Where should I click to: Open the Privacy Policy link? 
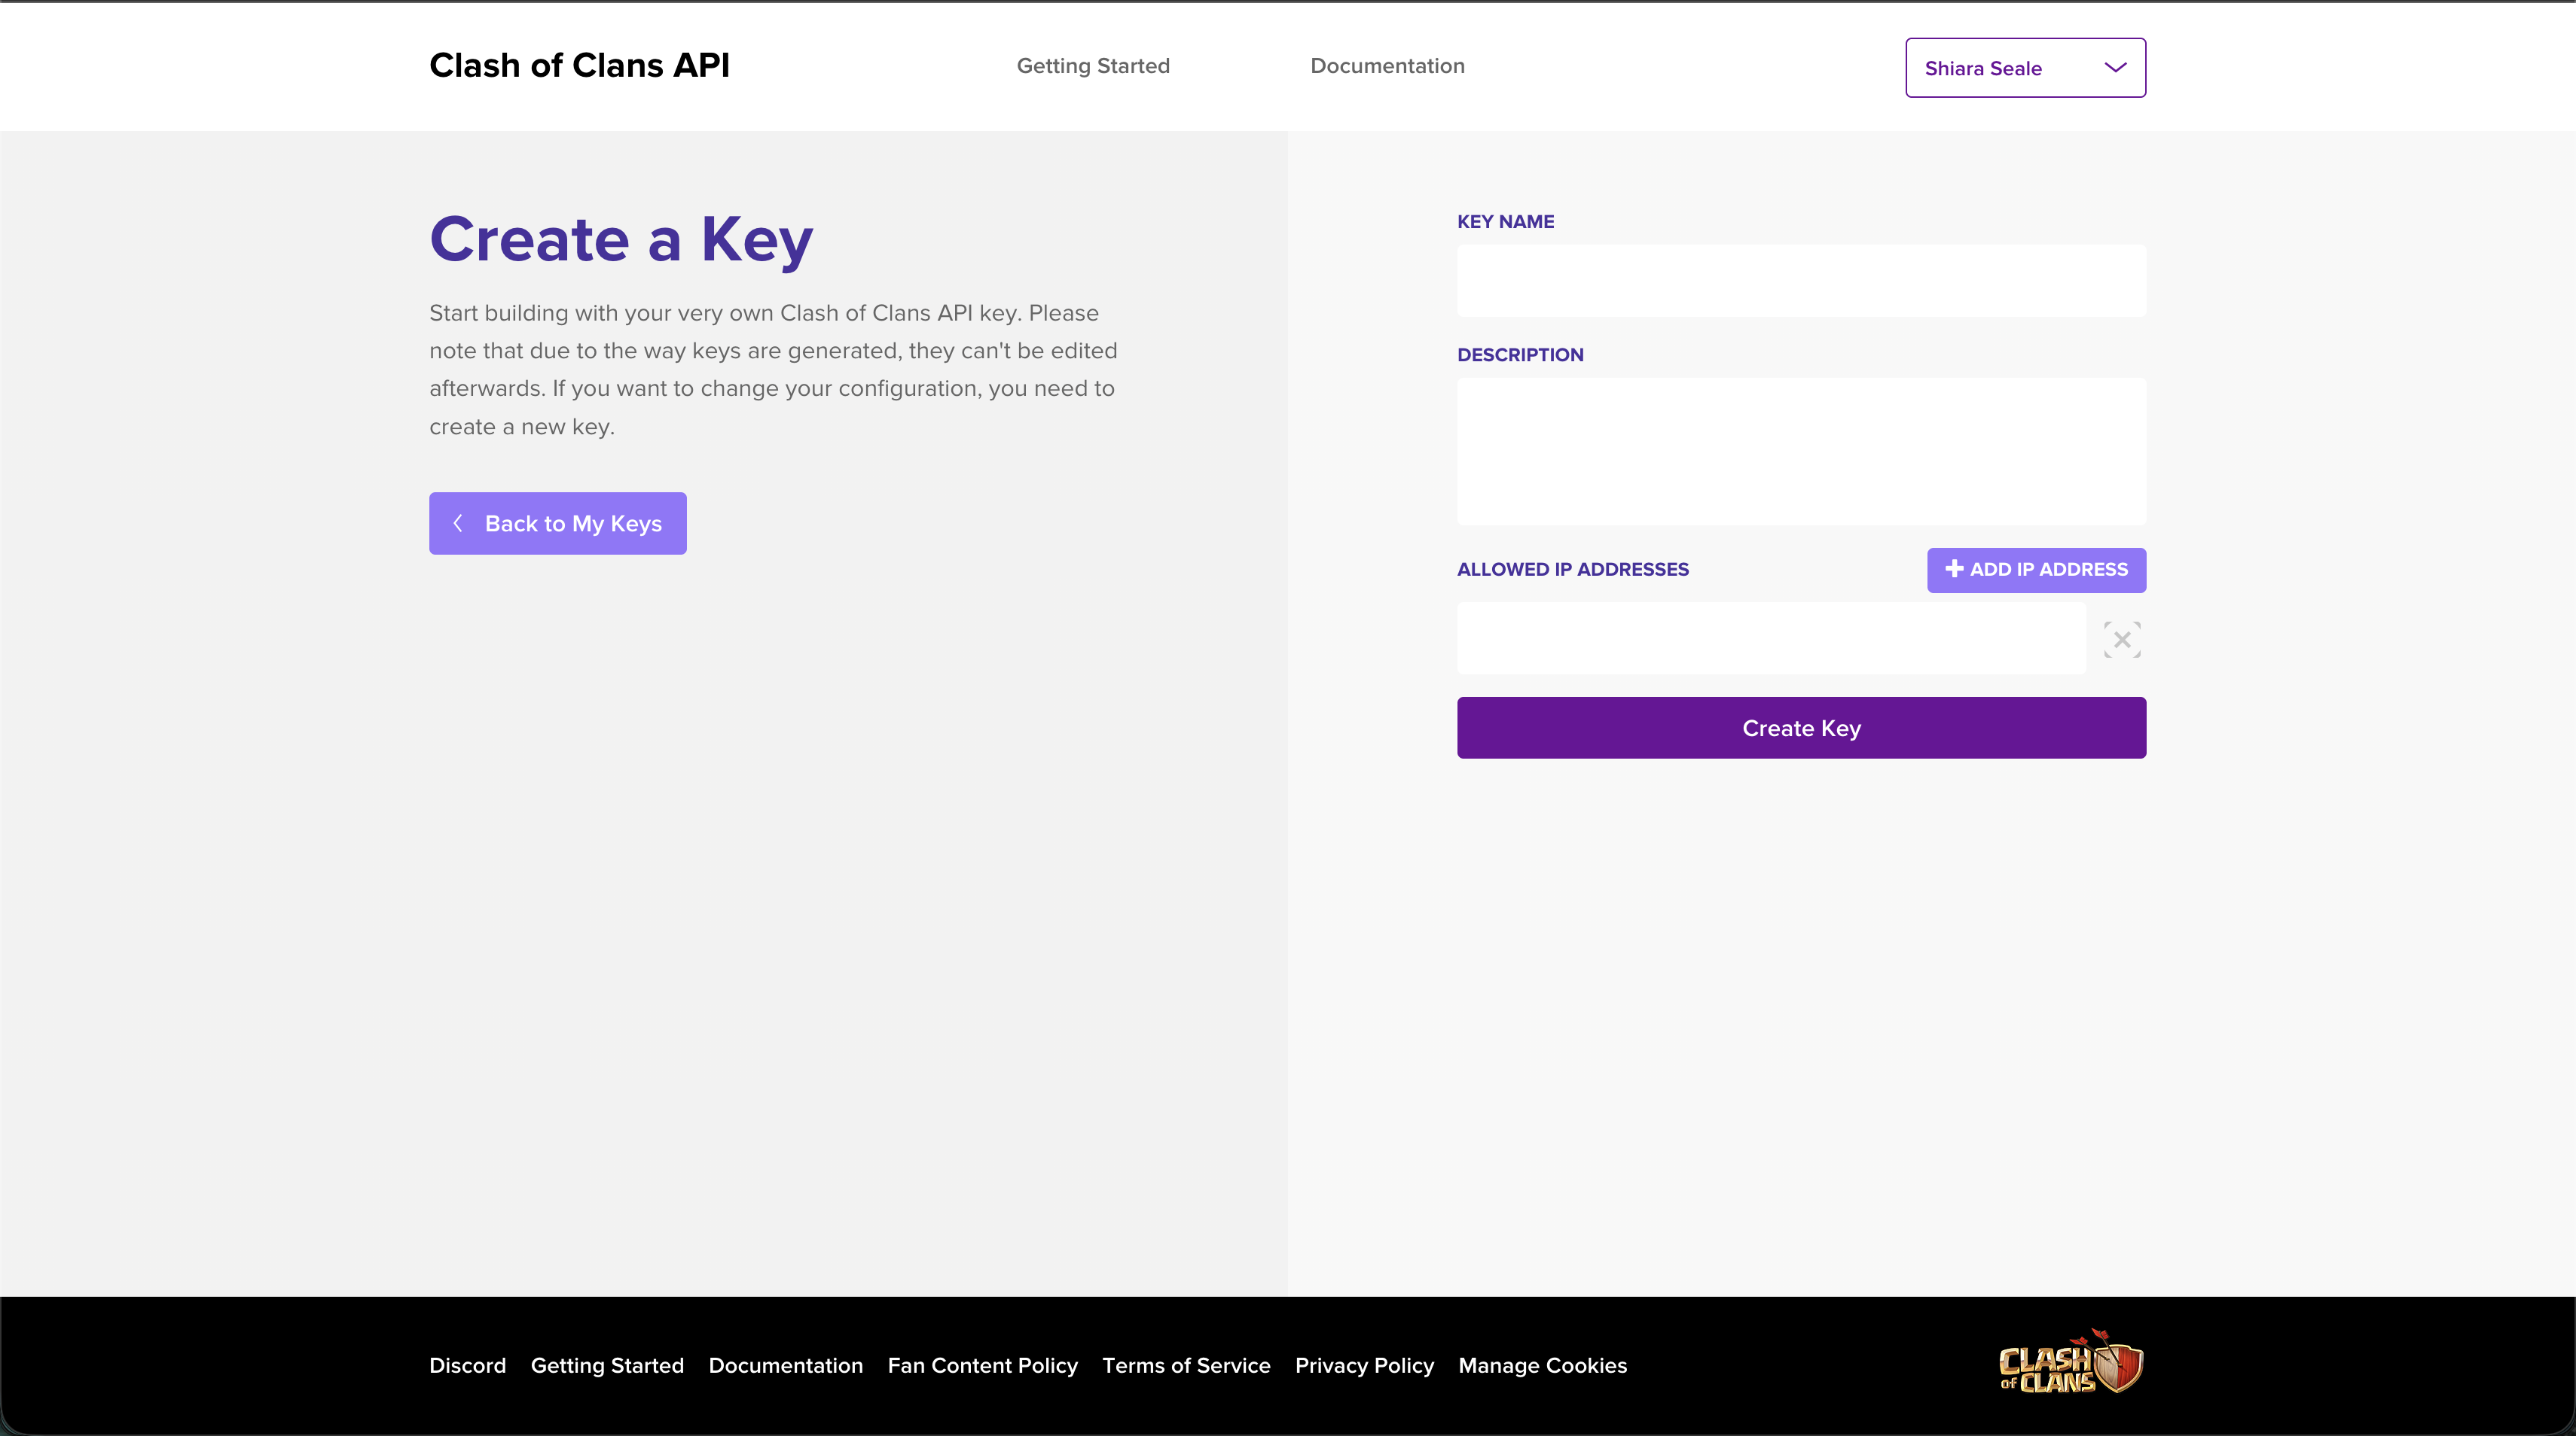pyautogui.click(x=1364, y=1366)
